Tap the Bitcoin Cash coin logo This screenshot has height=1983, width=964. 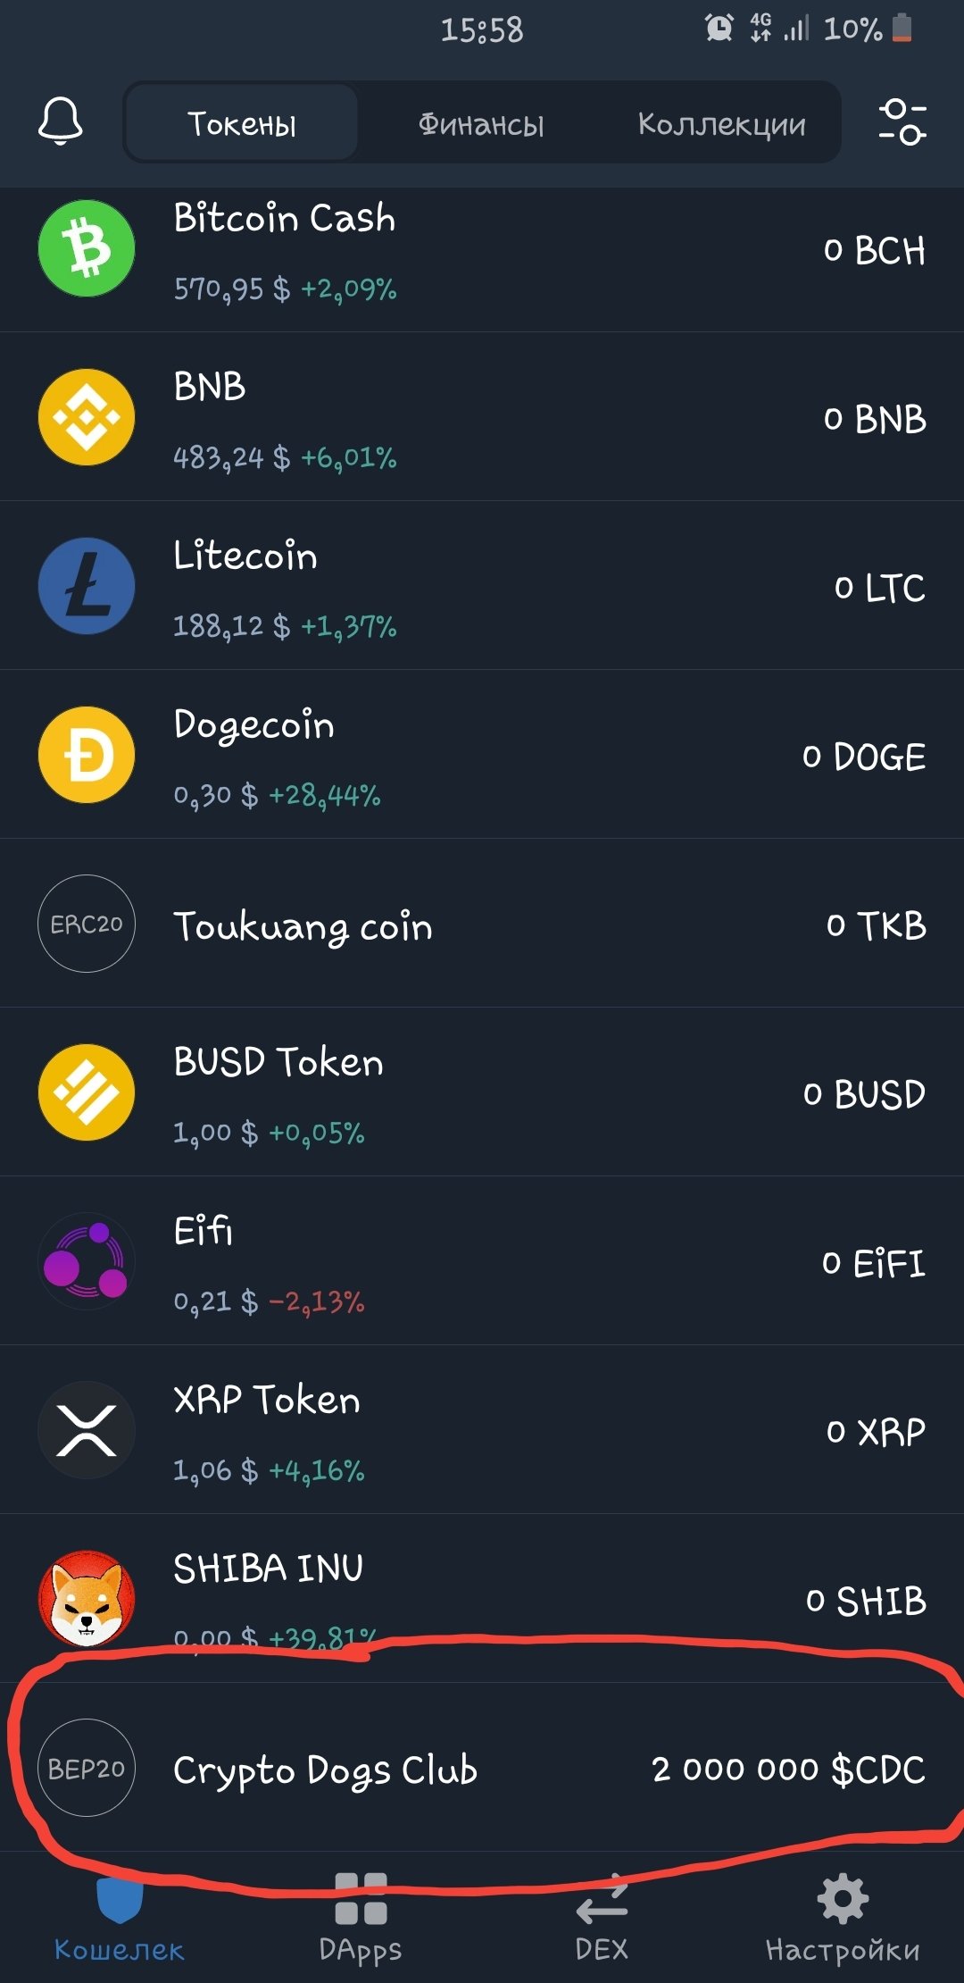(x=87, y=248)
